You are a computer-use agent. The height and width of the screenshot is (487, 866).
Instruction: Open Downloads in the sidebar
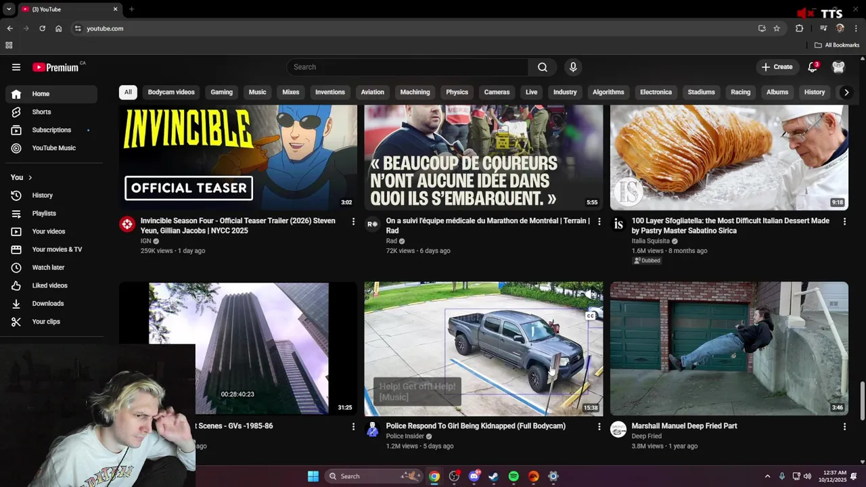[51, 304]
